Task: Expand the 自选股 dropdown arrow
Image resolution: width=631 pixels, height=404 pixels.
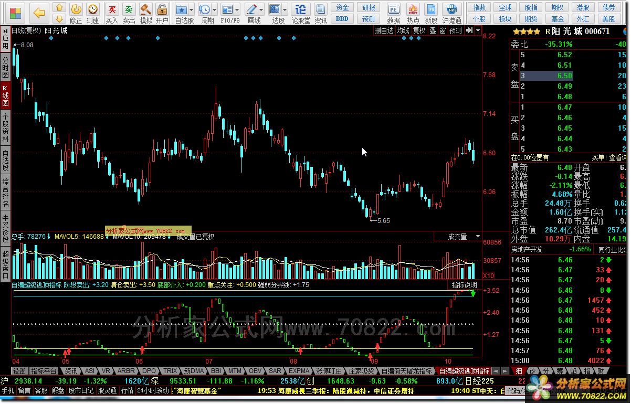Action: click(x=191, y=10)
